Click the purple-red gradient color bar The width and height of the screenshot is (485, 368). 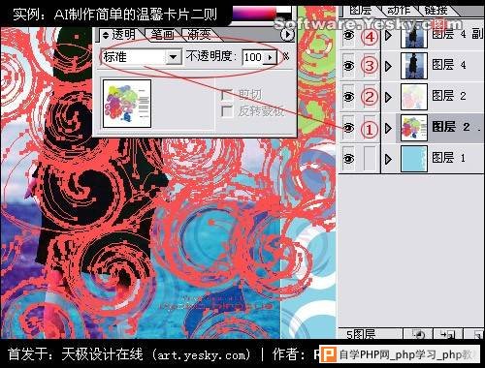(x=254, y=13)
